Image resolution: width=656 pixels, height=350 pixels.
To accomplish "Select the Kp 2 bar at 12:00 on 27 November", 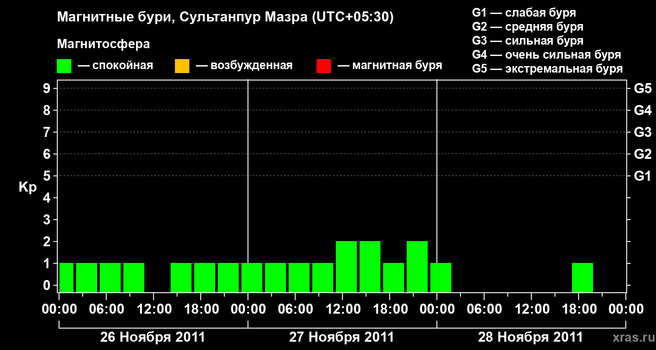I will tap(346, 266).
